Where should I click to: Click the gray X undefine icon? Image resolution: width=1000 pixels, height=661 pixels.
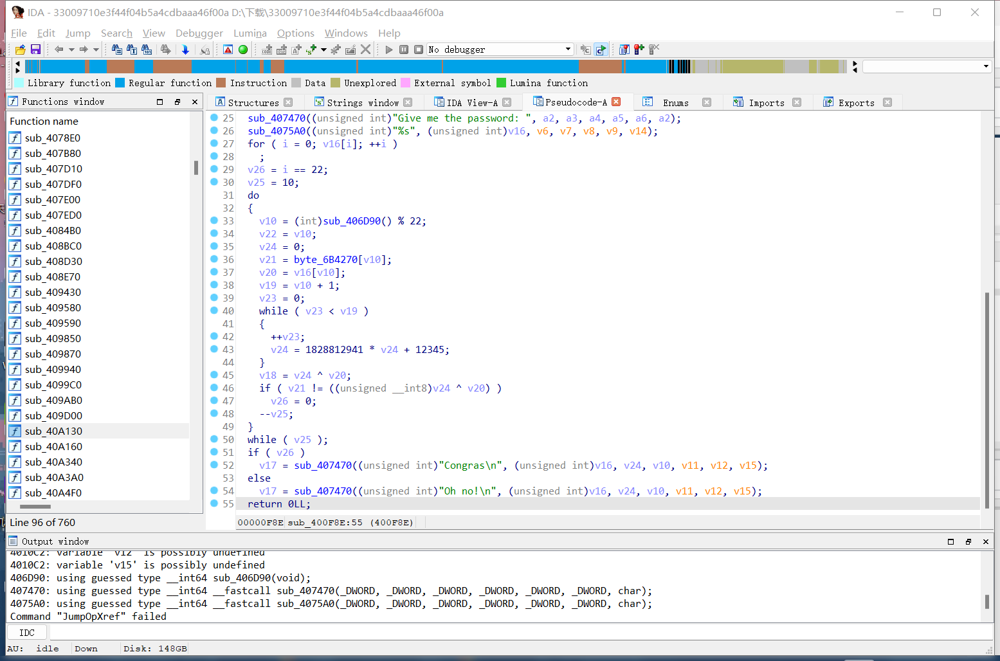[365, 50]
